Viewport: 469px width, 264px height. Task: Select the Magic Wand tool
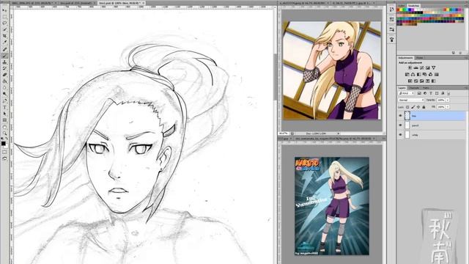pyautogui.click(x=4, y=29)
